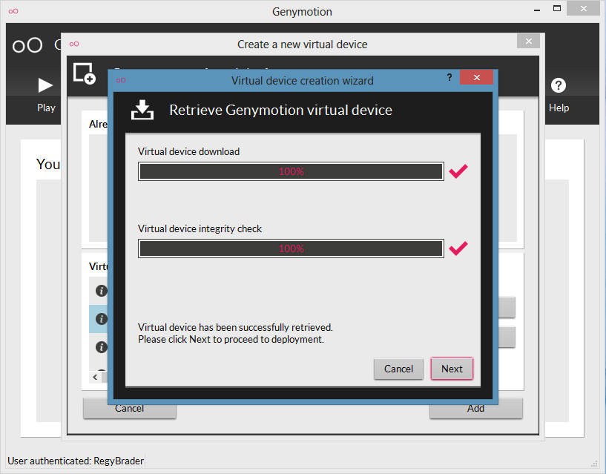Click Add in Create a new virtual device dialog
This screenshot has width=606, height=474.
click(x=475, y=409)
